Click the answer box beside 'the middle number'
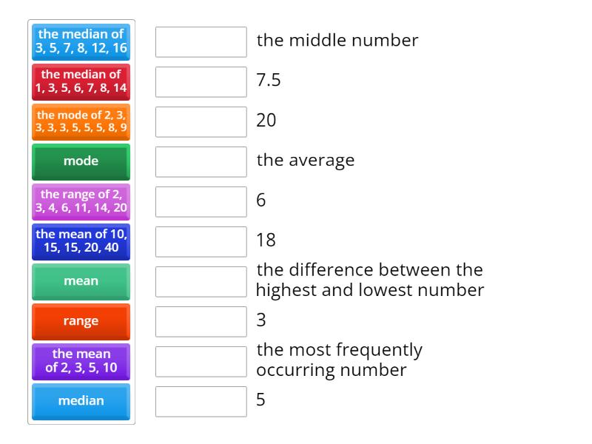592x444 pixels. [201, 42]
